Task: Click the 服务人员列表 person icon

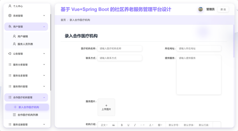Action: [x=14, y=44]
